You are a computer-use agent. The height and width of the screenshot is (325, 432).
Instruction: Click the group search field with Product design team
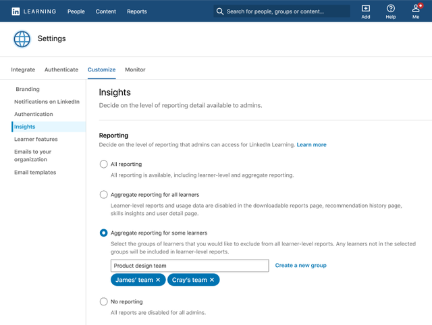point(190,266)
